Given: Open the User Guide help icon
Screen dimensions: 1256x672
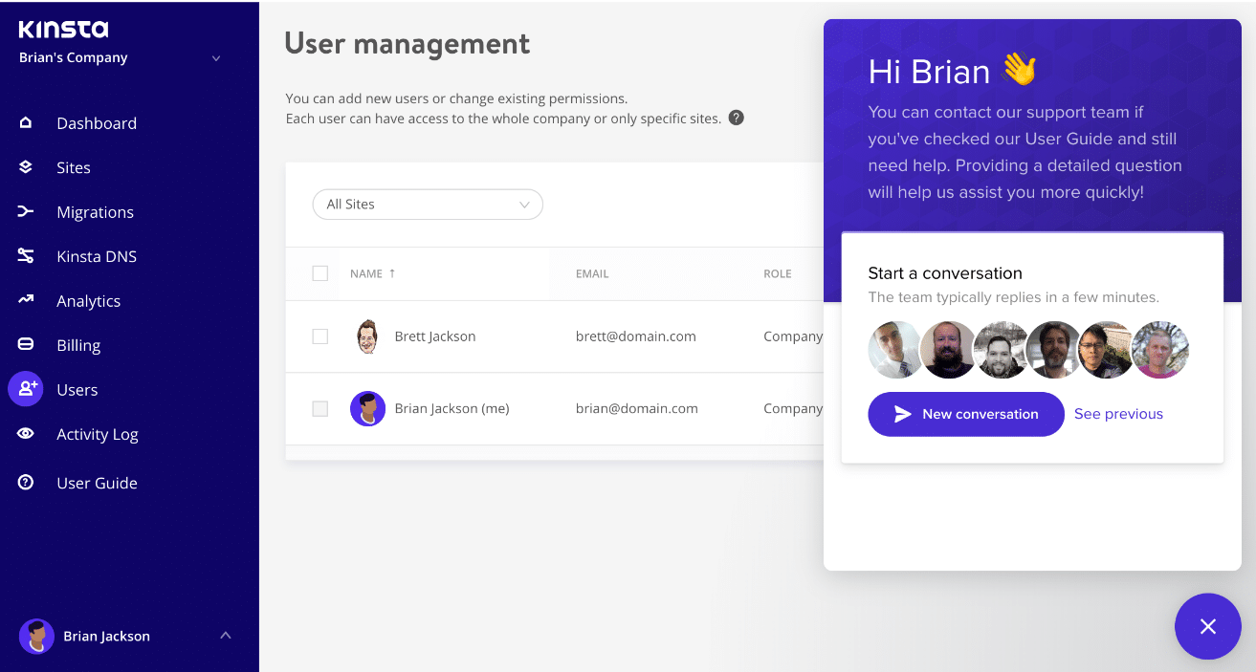Looking at the screenshot, I should click(x=26, y=482).
